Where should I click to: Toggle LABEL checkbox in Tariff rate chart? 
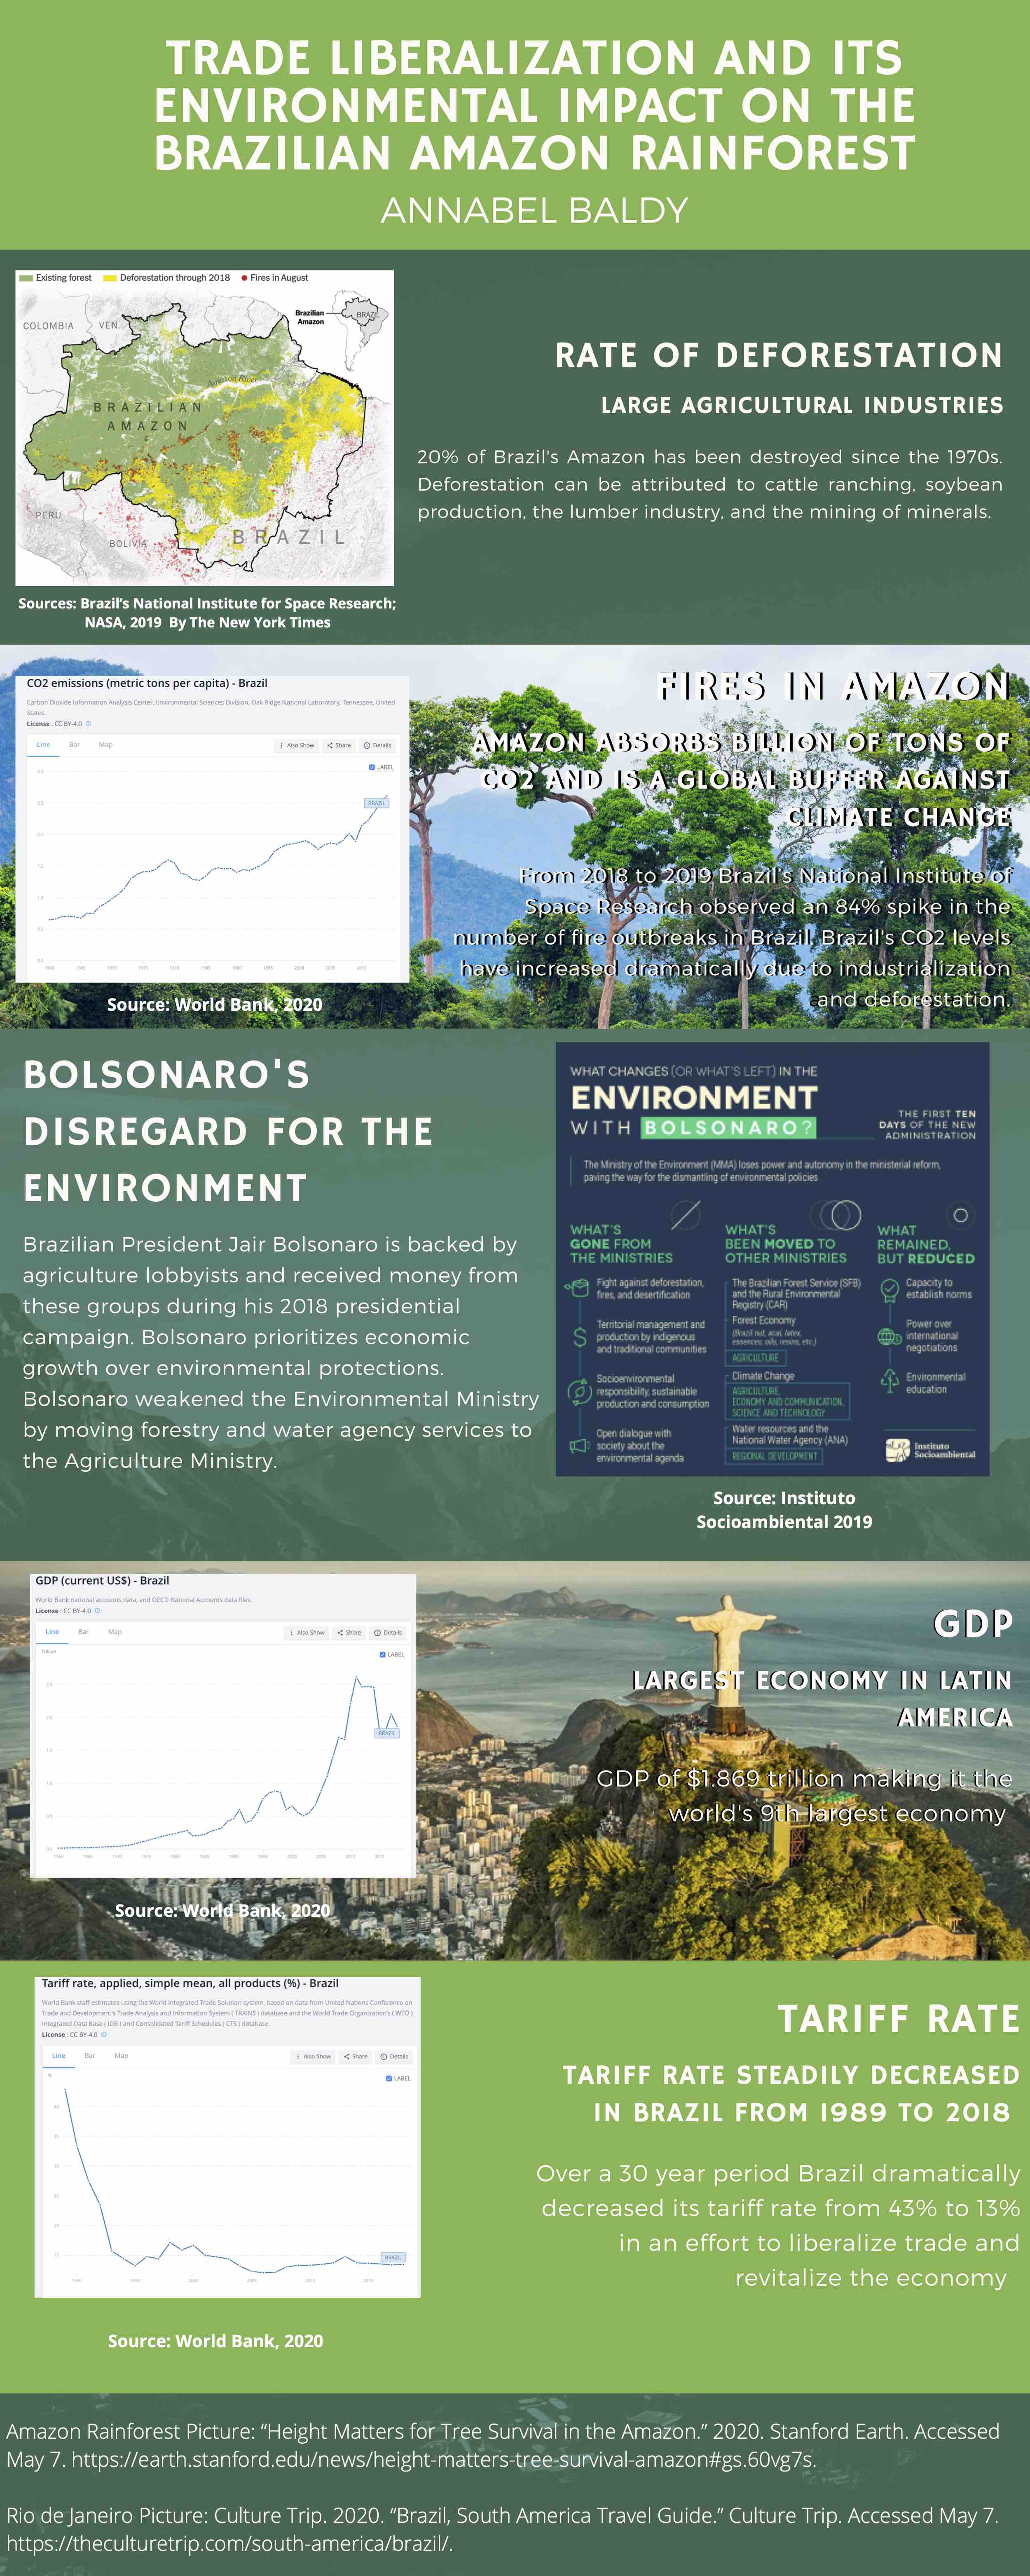(x=389, y=2078)
